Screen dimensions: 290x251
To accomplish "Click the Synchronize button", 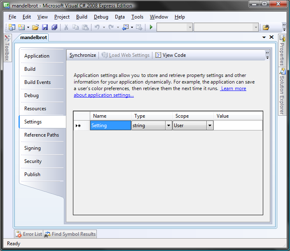I will (x=83, y=55).
